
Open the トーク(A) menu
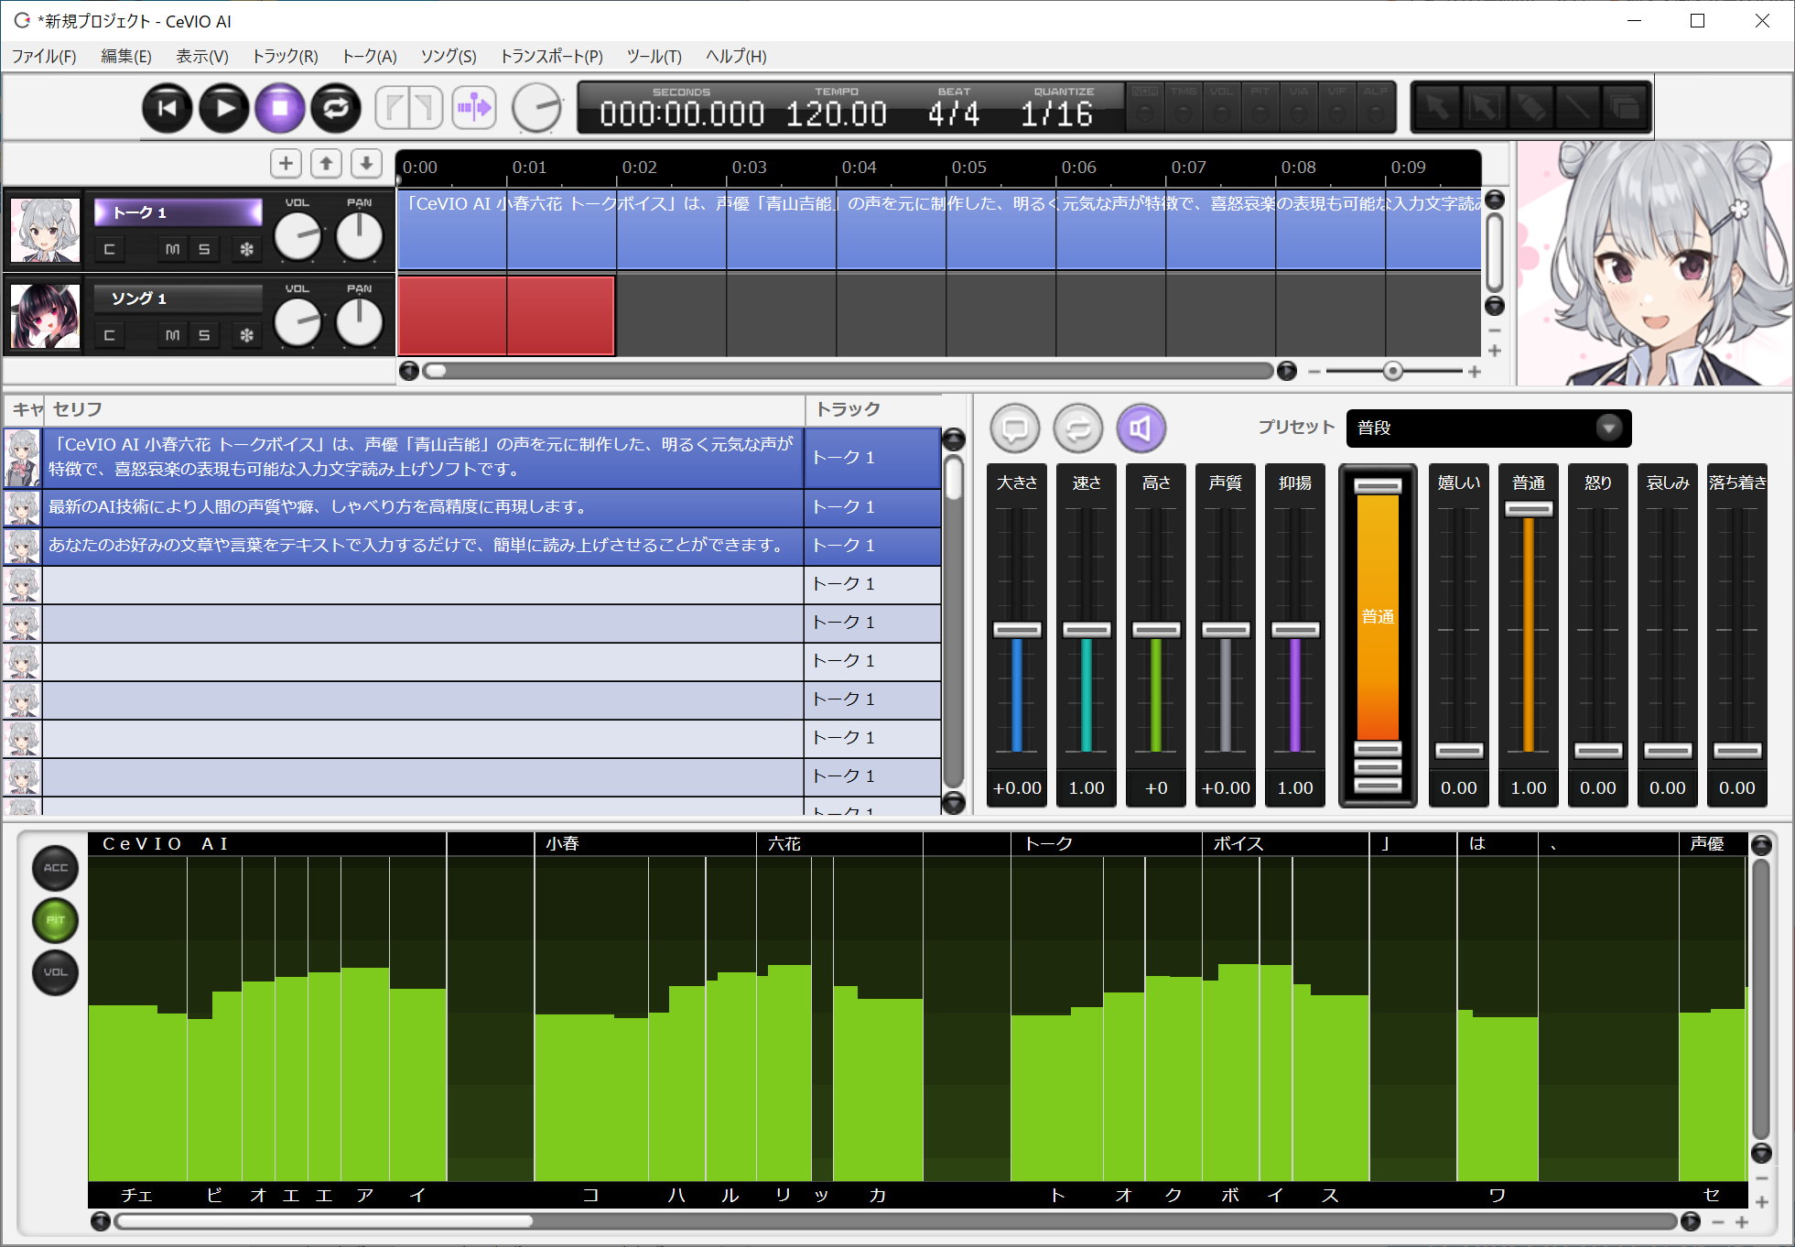369,57
